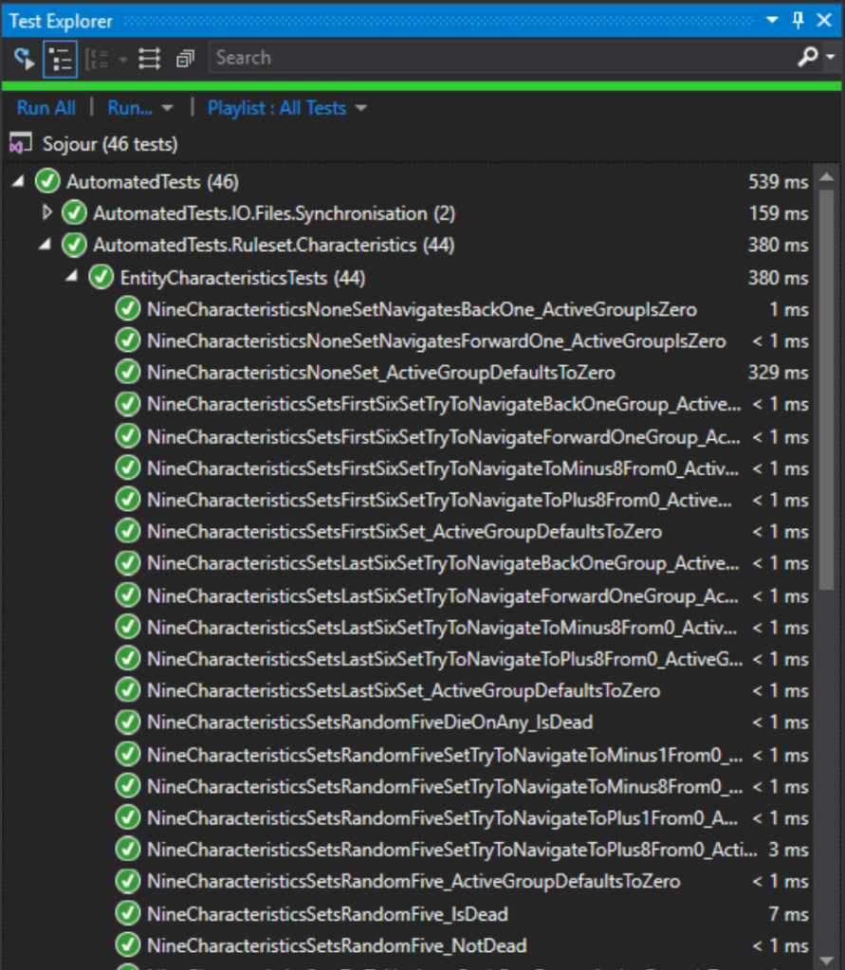Click the collapse all toolbar icon
This screenshot has height=970, width=845.
185,59
